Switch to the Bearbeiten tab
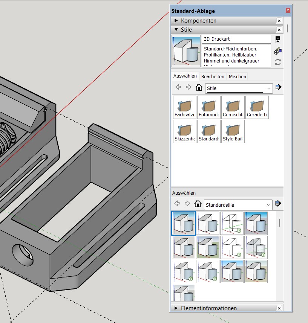This screenshot has height=323, width=308. click(x=213, y=76)
